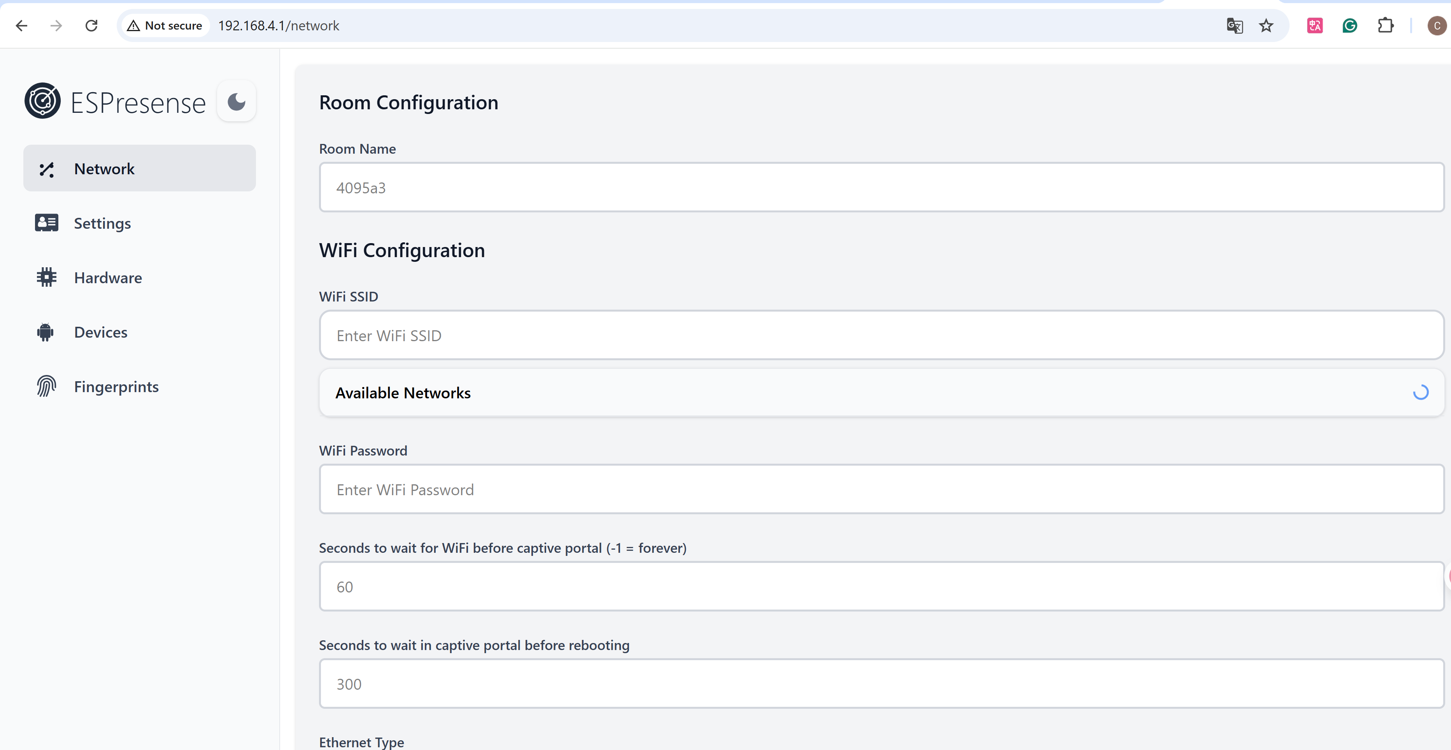
Task: Reload the page with the refresh button
Action: click(x=91, y=26)
